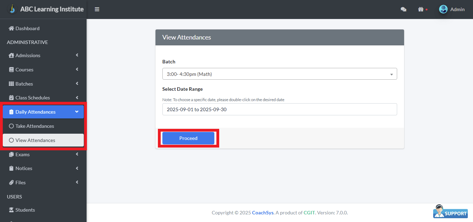Follow the CoachSys footer link
Screen dimensions: 473x222
(x=262, y=213)
